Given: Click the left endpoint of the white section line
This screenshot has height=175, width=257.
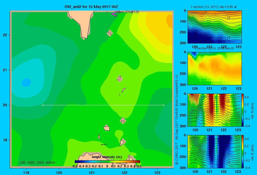Looking at the screenshot, I should pyautogui.click(x=43, y=105).
